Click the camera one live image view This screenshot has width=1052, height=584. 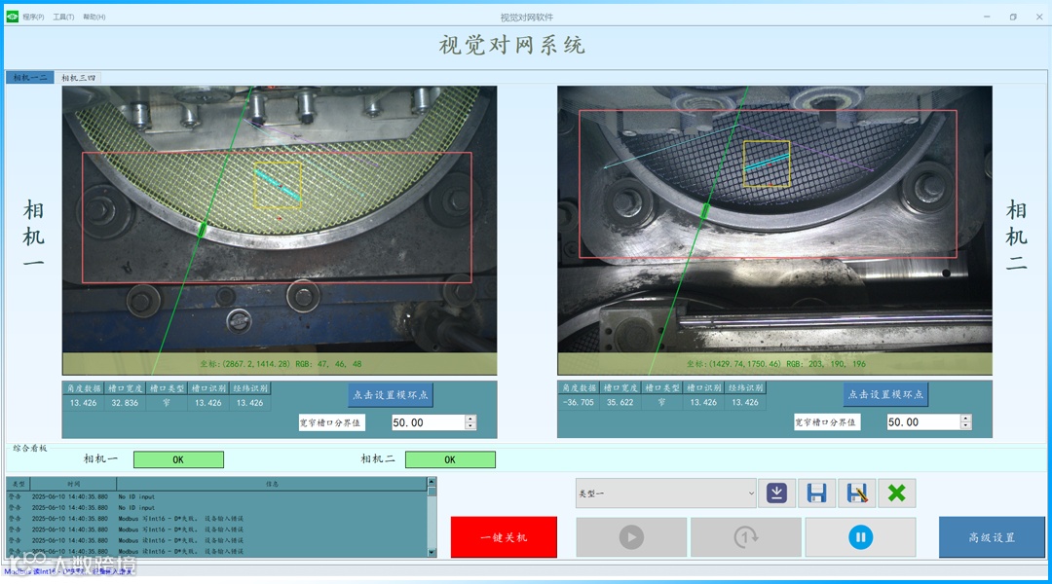coord(280,230)
